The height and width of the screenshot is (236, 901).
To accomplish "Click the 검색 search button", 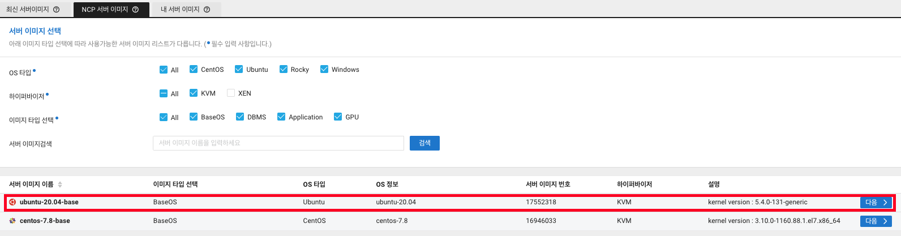I will coord(424,143).
